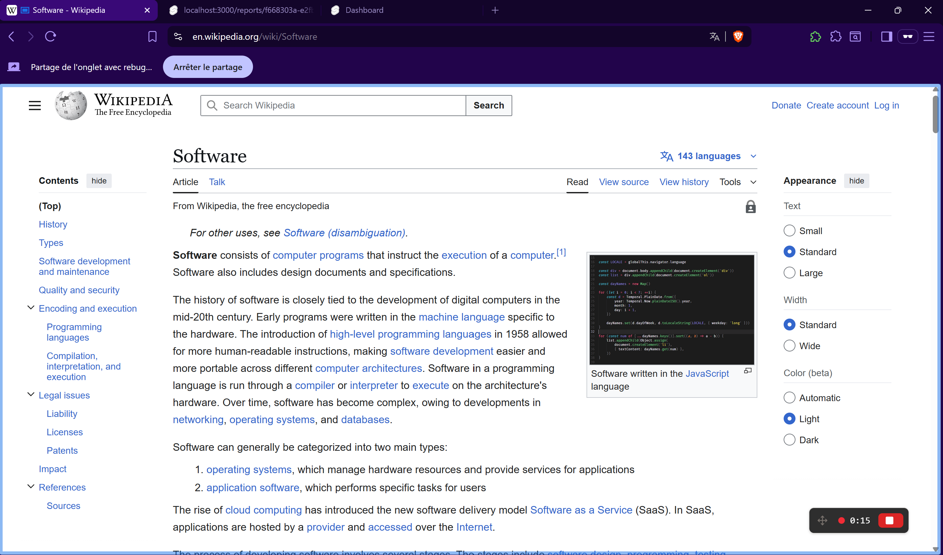Screen dimensions: 943x555
Task: Click the JavaScript code thumbnail image
Action: [672, 310]
